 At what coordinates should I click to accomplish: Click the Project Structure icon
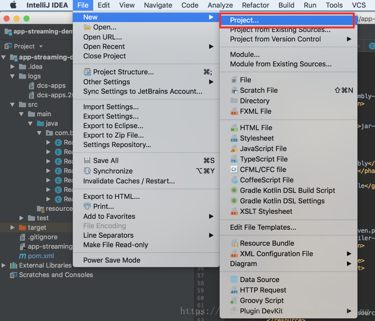[87, 72]
